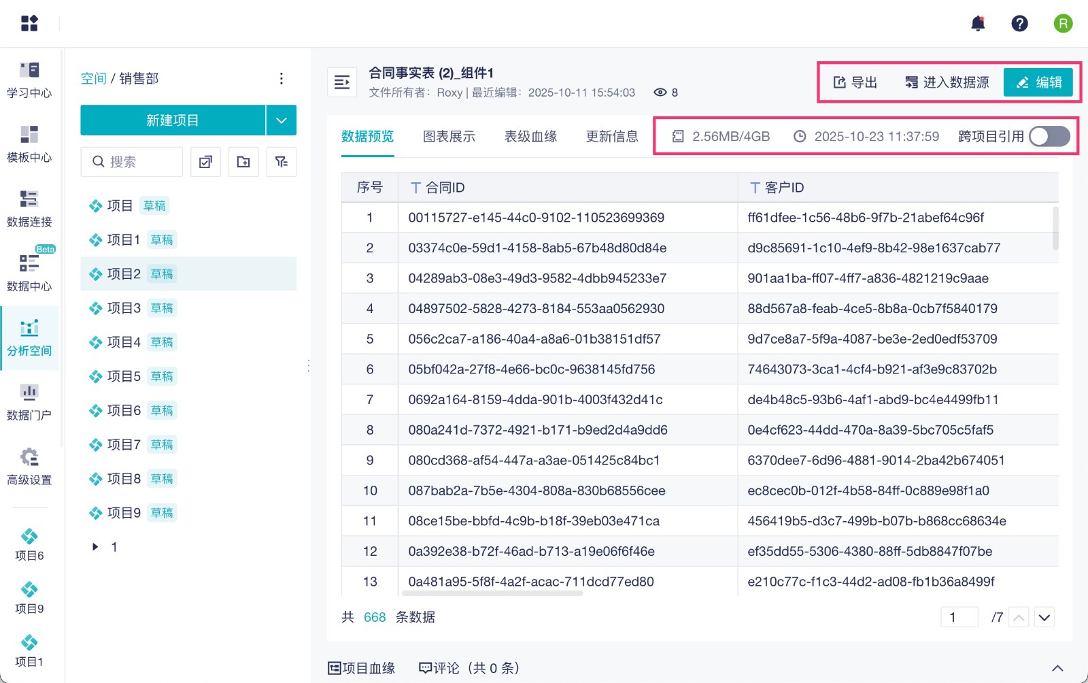The width and height of the screenshot is (1088, 683).
Task: Open the green user avatar R
Action: pyautogui.click(x=1063, y=24)
